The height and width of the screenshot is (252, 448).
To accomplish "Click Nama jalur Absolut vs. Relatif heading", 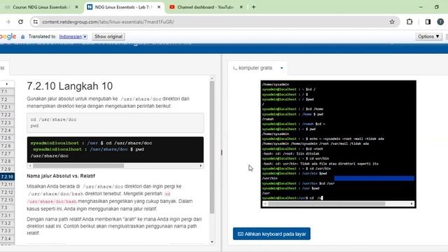I will pyautogui.click(x=61, y=176).
